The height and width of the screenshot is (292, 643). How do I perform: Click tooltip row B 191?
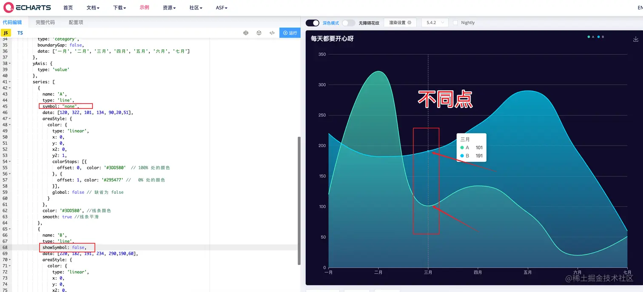pos(472,156)
